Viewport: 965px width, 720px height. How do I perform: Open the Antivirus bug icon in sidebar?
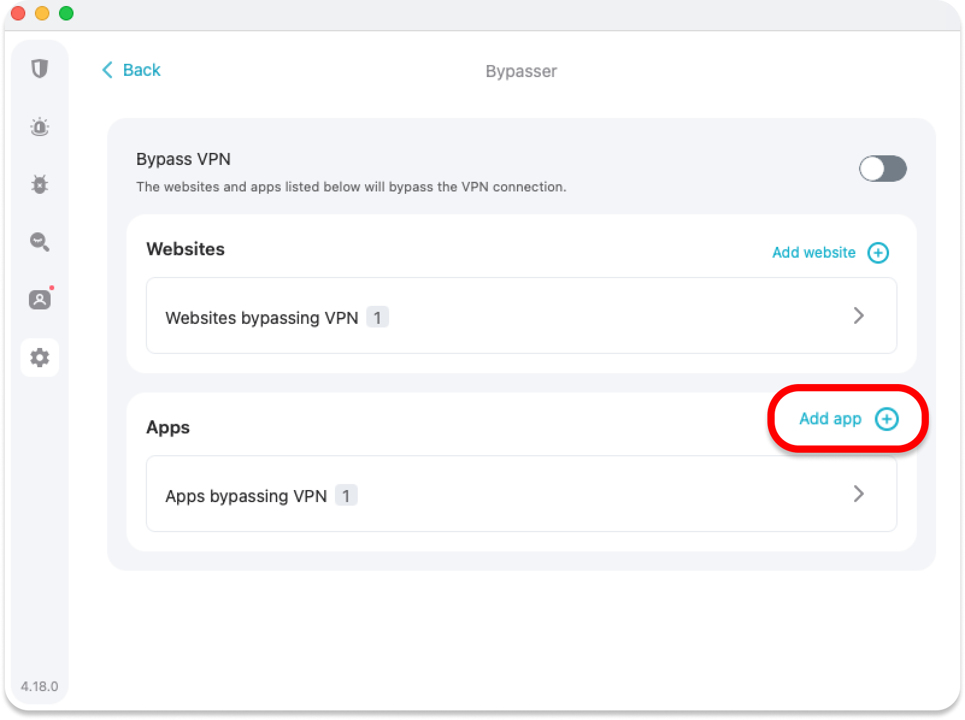[40, 184]
